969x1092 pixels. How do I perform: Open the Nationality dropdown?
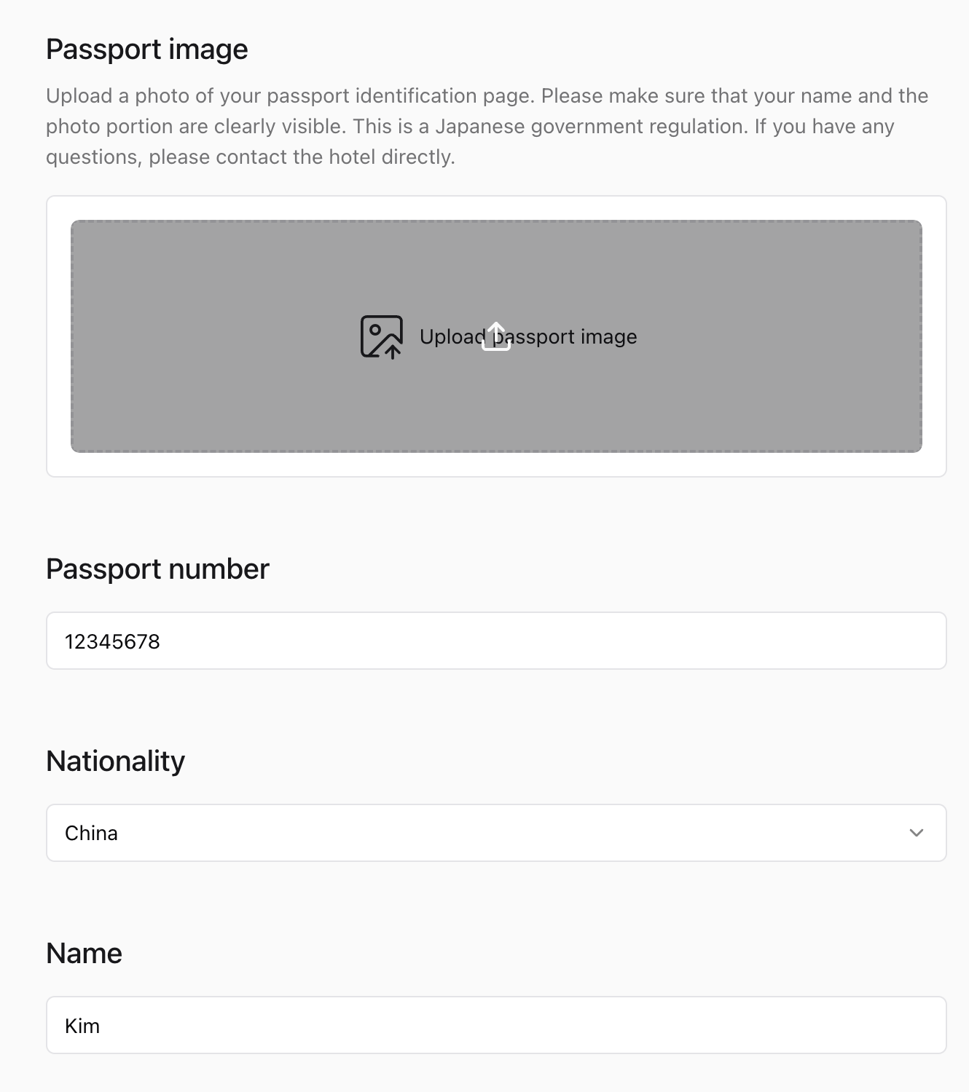click(x=495, y=833)
